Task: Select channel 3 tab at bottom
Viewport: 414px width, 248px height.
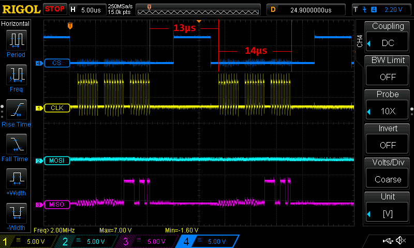Action: tap(148, 241)
